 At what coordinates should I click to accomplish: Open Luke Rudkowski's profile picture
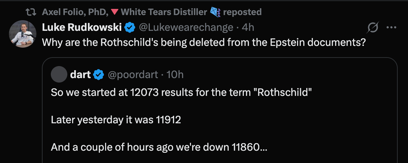(x=22, y=34)
